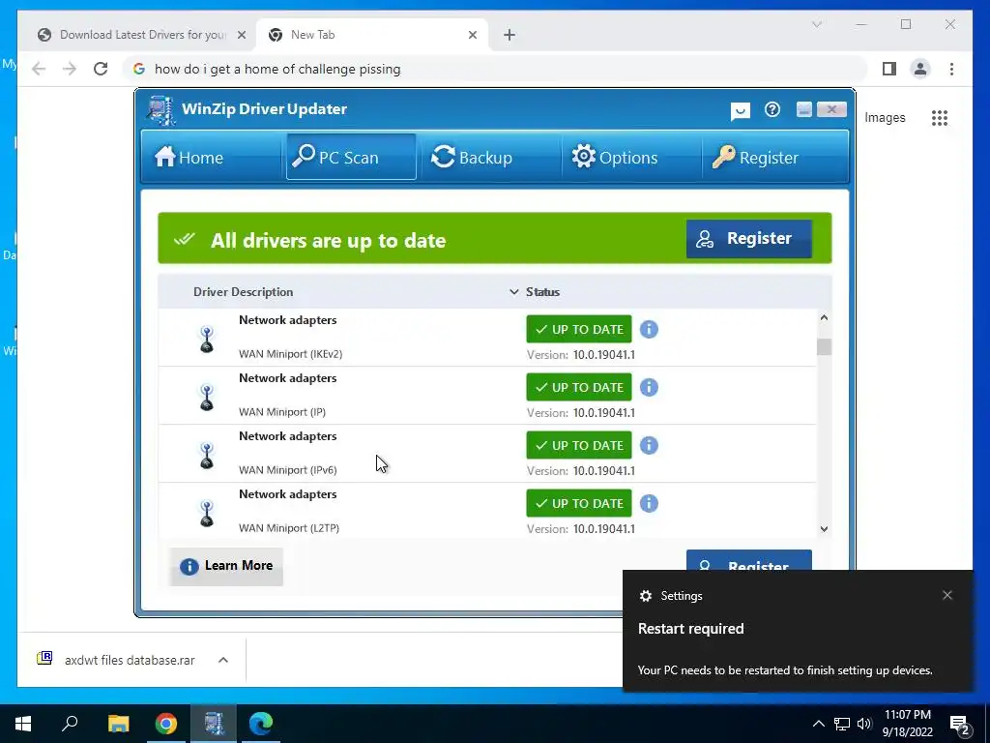Click the Chrome back arrow

(39, 69)
